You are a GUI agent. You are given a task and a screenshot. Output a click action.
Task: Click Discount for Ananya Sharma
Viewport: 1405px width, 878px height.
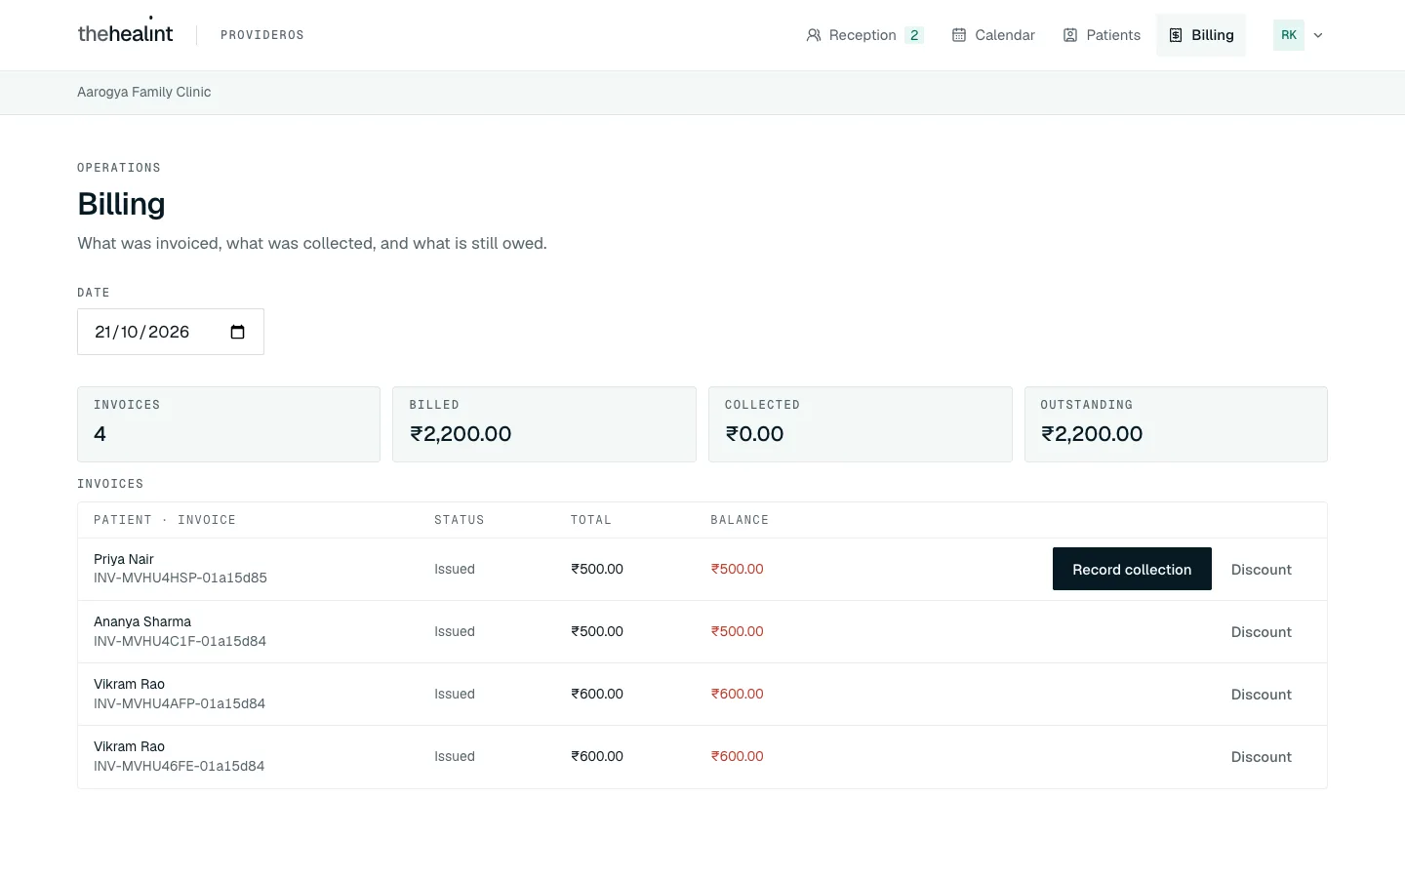(x=1262, y=632)
